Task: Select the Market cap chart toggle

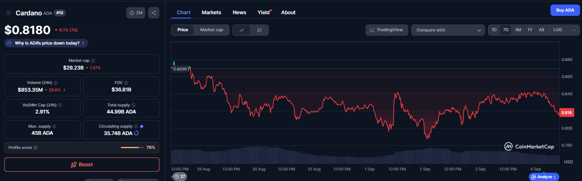Action: (x=212, y=30)
